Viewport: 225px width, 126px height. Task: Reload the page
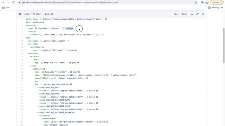[13, 2]
